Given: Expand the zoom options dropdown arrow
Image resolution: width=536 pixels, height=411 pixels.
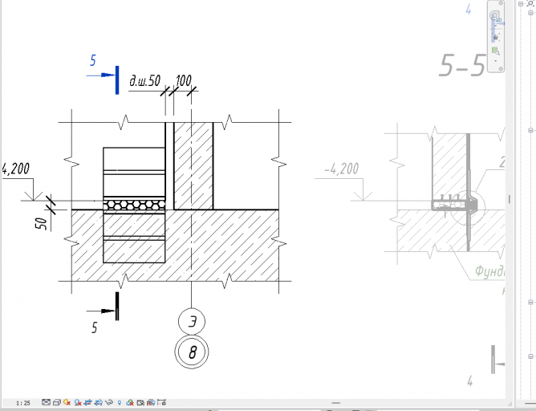Looking at the screenshot, I should [x=495, y=61].
